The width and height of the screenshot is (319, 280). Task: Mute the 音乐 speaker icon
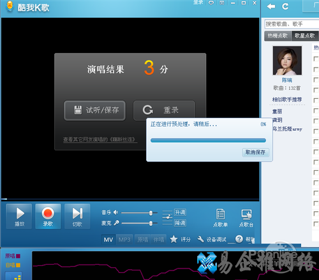116,212
